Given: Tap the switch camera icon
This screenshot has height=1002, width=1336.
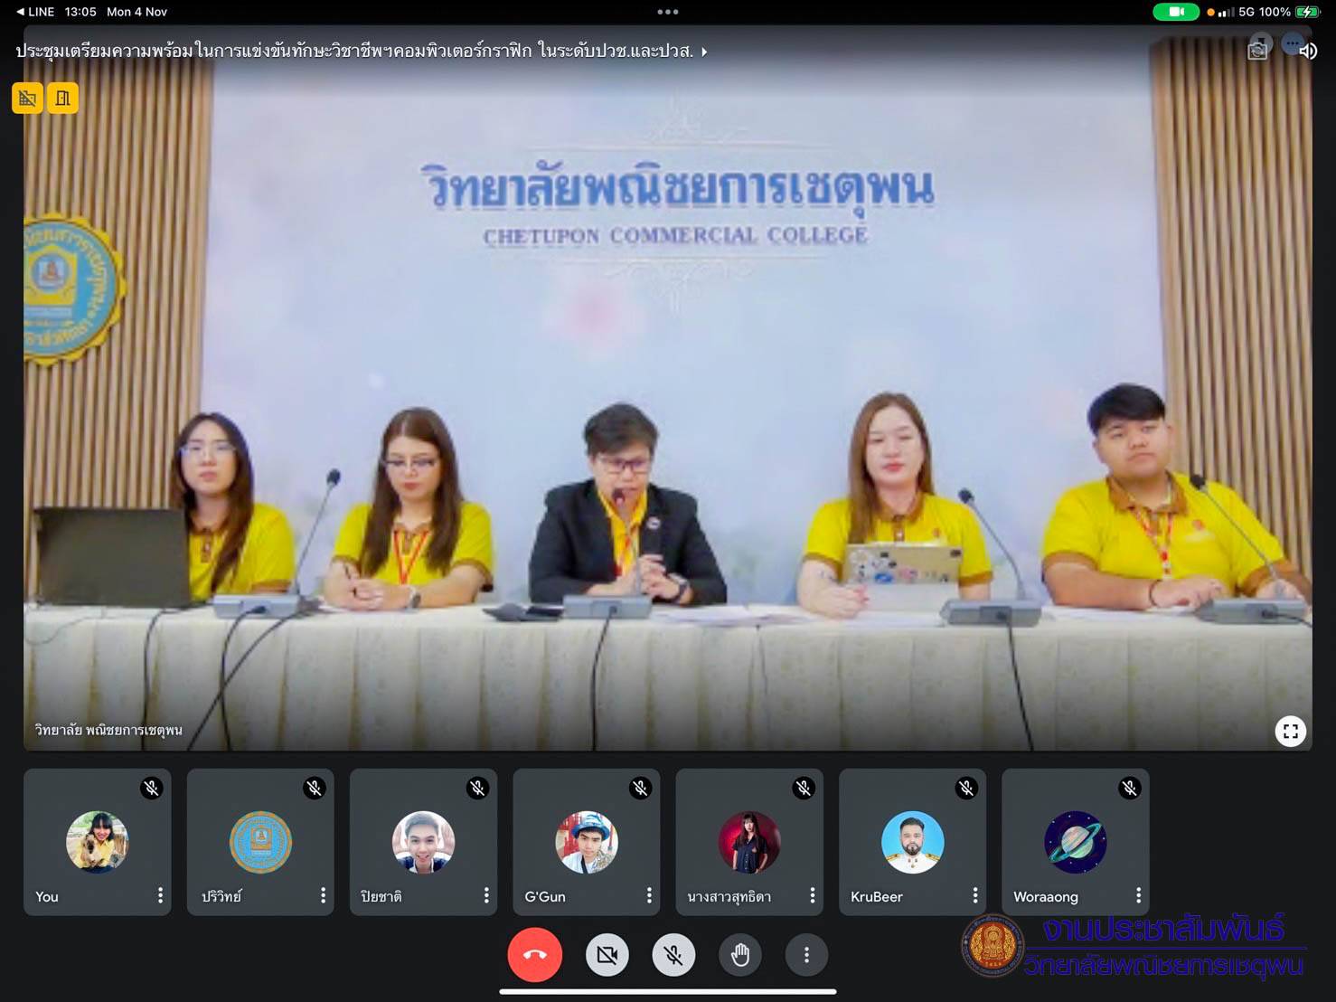Looking at the screenshot, I should click(1257, 50).
